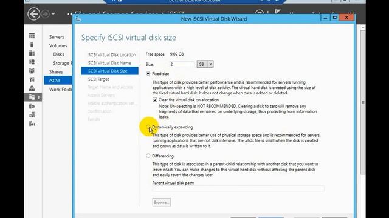Click the Server Manager vertical scrollbar thumb
The image size is (389, 218).
363,102
